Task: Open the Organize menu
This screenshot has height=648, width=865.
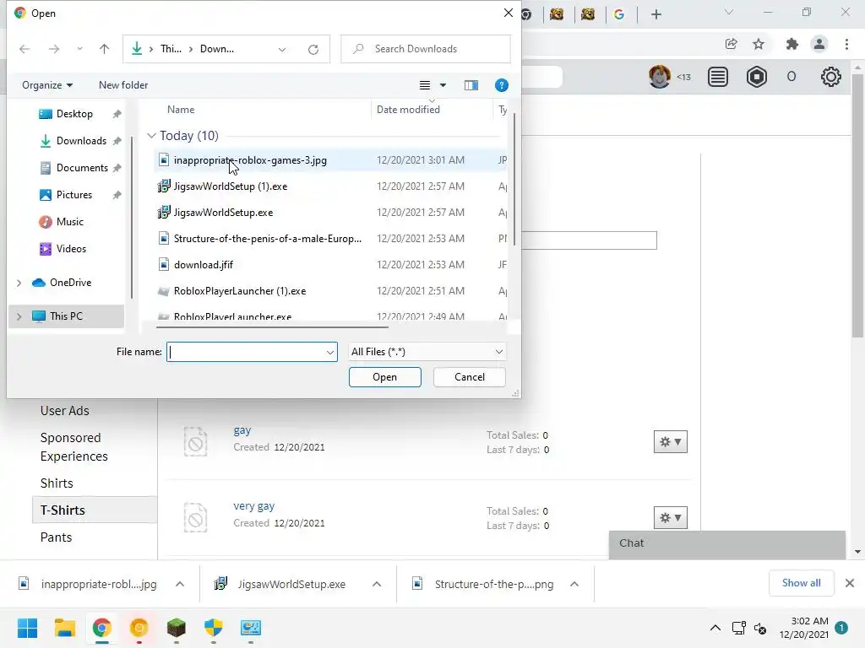Action: click(x=47, y=85)
